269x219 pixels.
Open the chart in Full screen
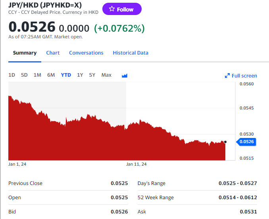(244, 76)
